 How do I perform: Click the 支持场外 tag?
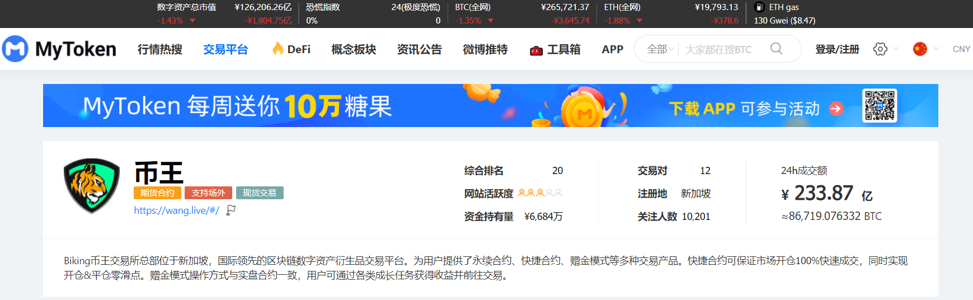[x=208, y=193]
